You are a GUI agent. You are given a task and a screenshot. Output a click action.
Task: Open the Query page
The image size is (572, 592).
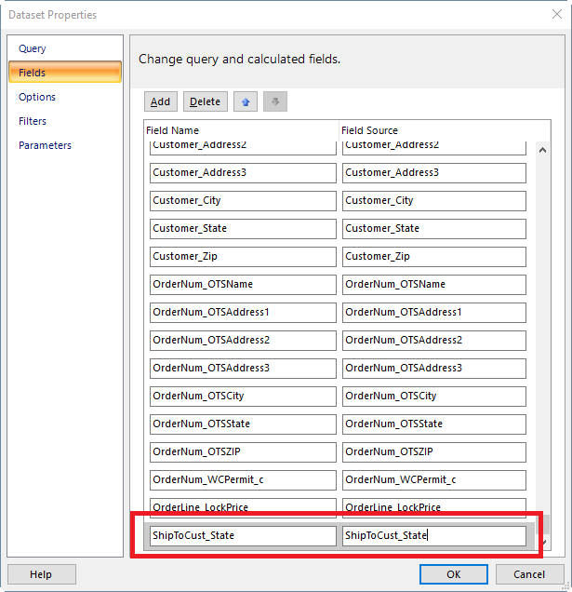pos(32,48)
